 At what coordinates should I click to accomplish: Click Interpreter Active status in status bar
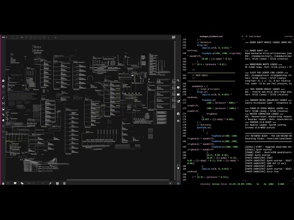209,184
